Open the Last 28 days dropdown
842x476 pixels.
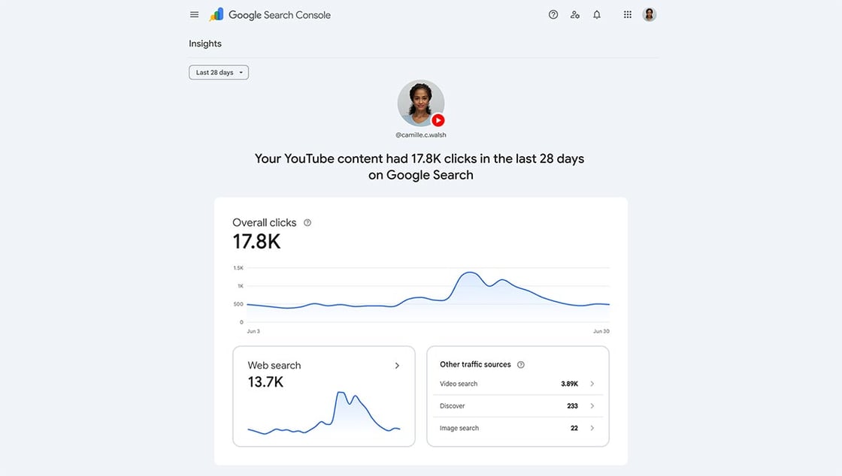(x=219, y=72)
